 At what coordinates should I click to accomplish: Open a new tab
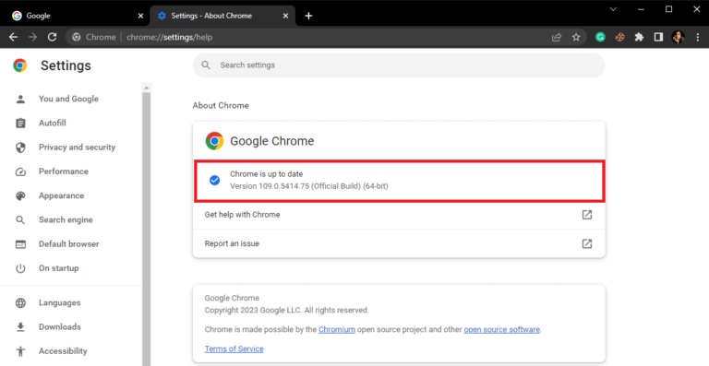[308, 16]
